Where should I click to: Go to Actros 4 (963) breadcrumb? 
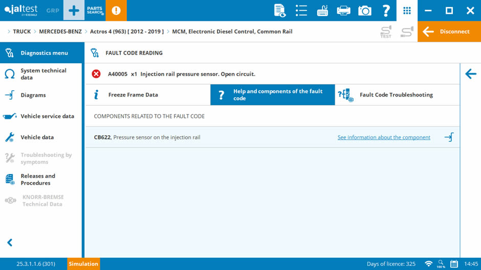(x=127, y=32)
